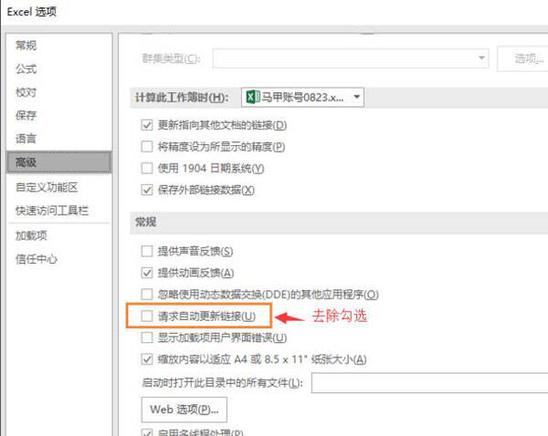Disable 提供动画反馈(A)

(147, 273)
